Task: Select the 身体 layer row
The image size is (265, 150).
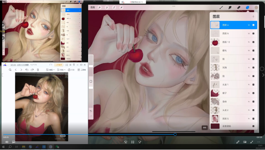Action: tap(233, 101)
